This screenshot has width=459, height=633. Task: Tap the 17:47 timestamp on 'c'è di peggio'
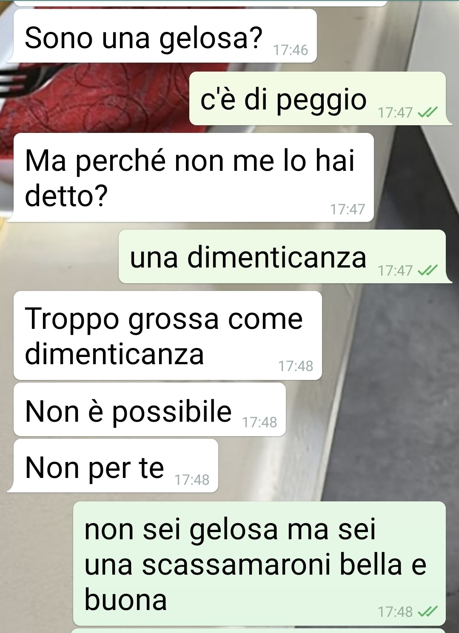tap(395, 113)
